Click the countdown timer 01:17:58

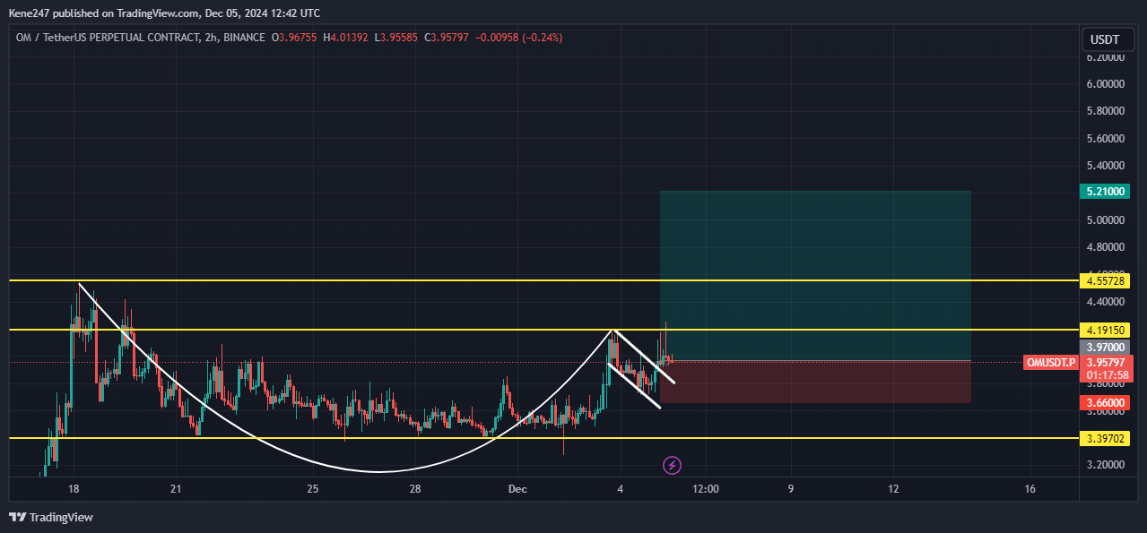[1106, 374]
